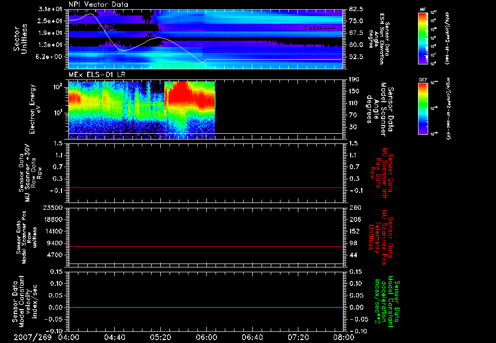Click the 'DEF' color bar heading
The image size is (496, 343).
tap(423, 80)
